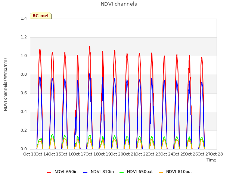
Task: Click the blue NDVI_810in legend swatch
Action: (x=86, y=172)
